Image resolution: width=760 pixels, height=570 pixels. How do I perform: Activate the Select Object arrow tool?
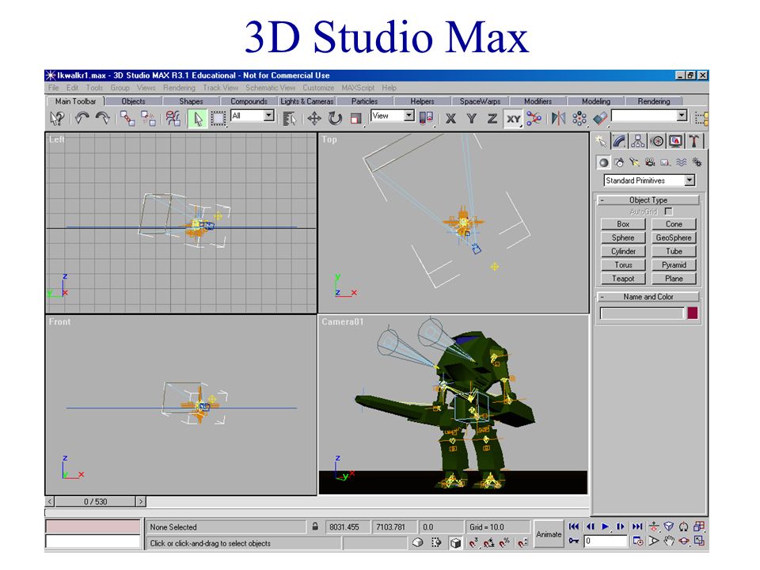tap(198, 118)
